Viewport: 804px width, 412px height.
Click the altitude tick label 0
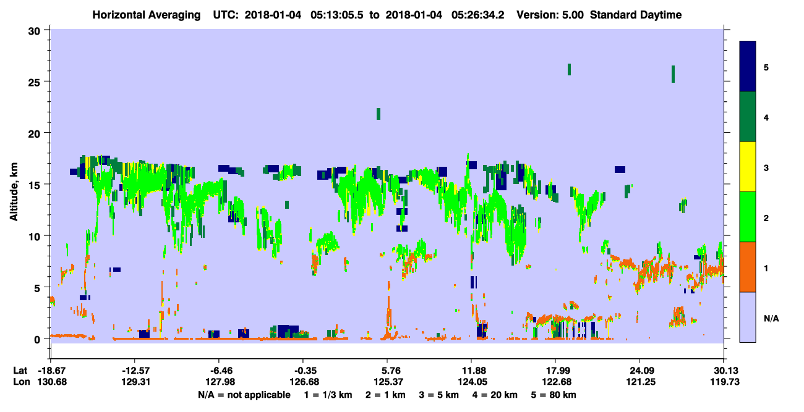point(39,339)
